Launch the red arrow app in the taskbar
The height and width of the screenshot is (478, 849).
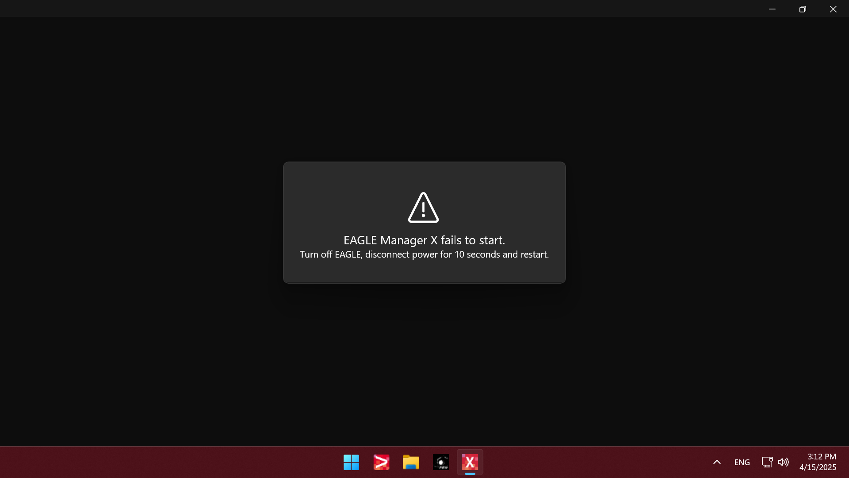pos(381,462)
